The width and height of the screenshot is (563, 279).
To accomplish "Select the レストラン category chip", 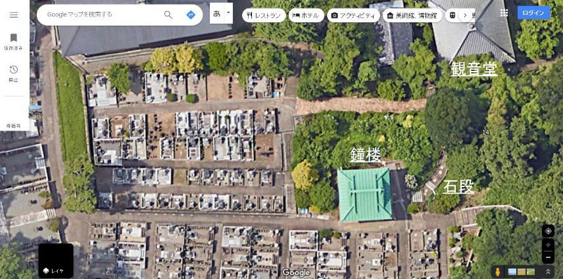I will [x=264, y=15].
